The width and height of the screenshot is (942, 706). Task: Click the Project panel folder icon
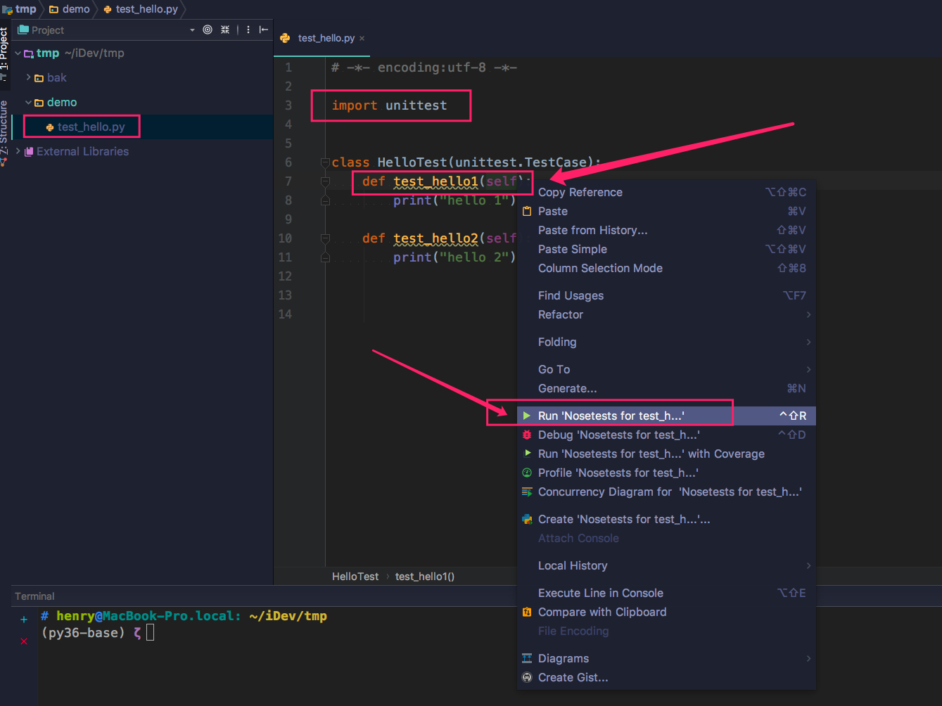pos(23,30)
